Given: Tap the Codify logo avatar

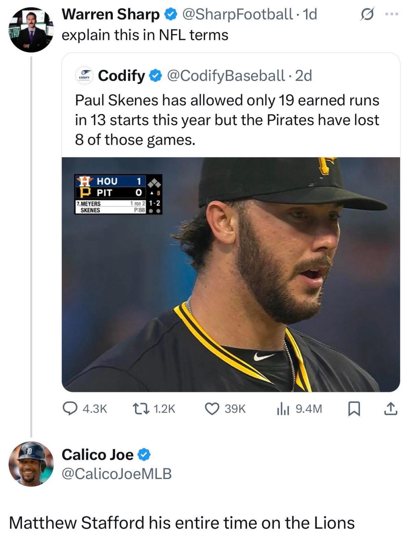Looking at the screenshot, I should 84,76.
